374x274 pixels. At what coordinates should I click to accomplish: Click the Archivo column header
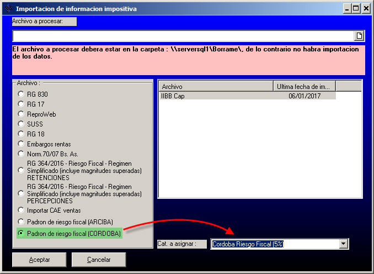coord(215,87)
